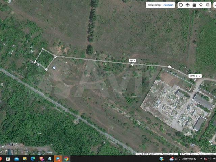Open the Mail app in taskbar
Viewport: 216px width, 162px height.
tap(17, 159)
